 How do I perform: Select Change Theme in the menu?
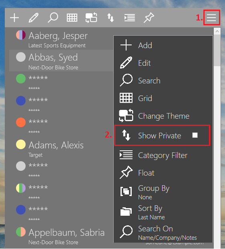(x=163, y=116)
